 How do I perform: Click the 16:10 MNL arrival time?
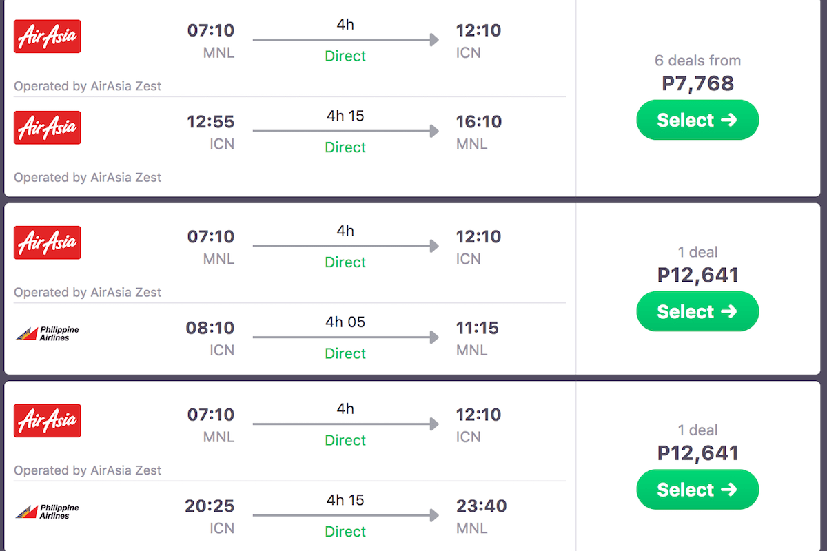(478, 122)
